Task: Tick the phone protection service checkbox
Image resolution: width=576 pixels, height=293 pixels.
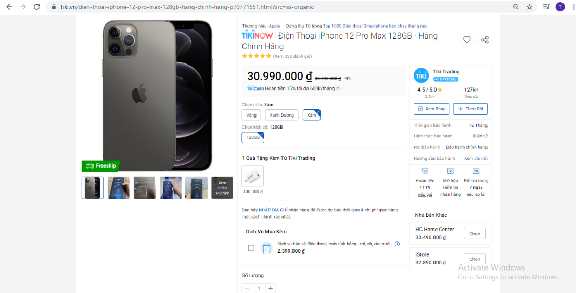Action: (x=251, y=248)
